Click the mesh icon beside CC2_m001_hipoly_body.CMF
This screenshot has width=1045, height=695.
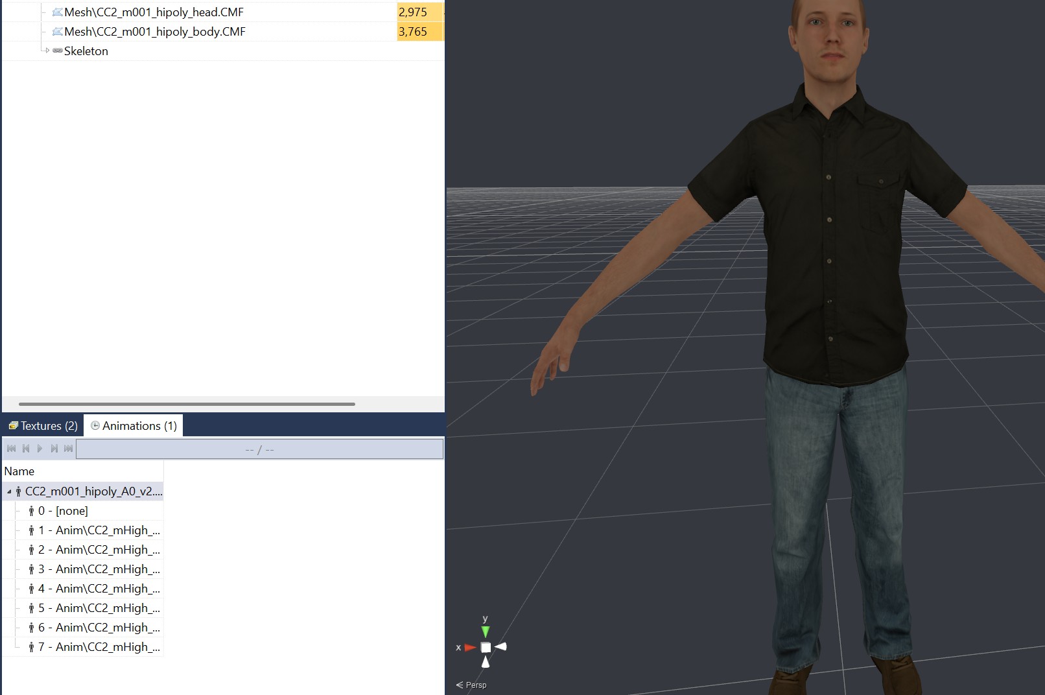pyautogui.click(x=58, y=31)
